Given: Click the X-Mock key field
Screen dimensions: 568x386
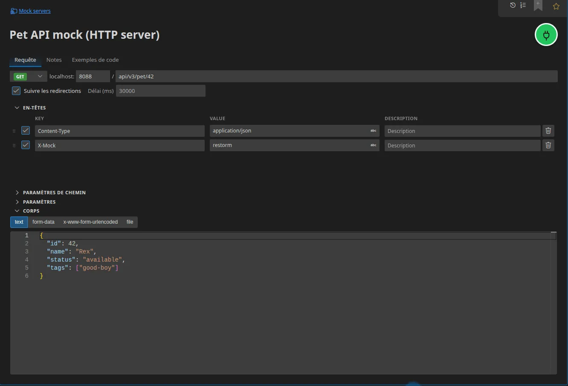Looking at the screenshot, I should click(x=120, y=145).
